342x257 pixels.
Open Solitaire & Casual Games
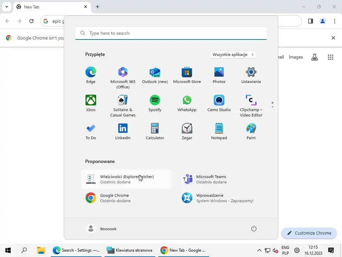coord(123,106)
